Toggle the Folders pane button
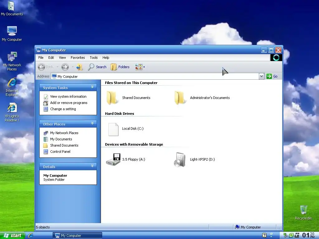Image resolution: width=319 pixels, height=239 pixels. coord(120,67)
